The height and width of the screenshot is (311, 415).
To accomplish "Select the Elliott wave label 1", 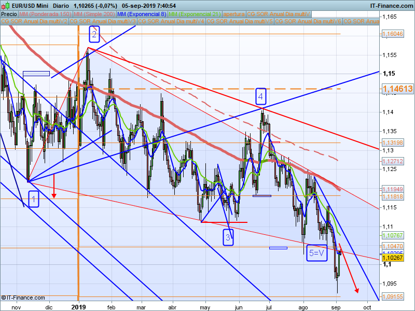I will tap(34, 199).
